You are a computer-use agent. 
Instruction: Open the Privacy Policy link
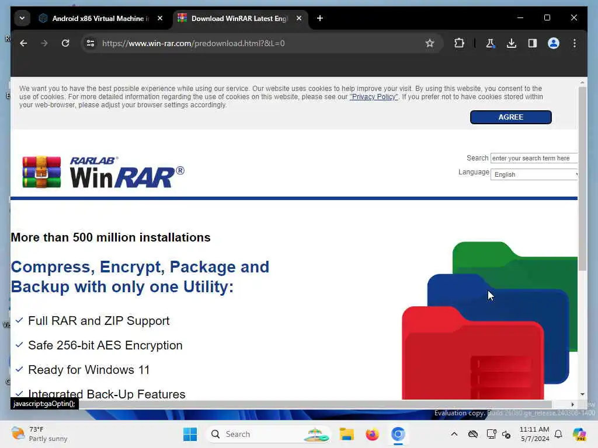[374, 97]
